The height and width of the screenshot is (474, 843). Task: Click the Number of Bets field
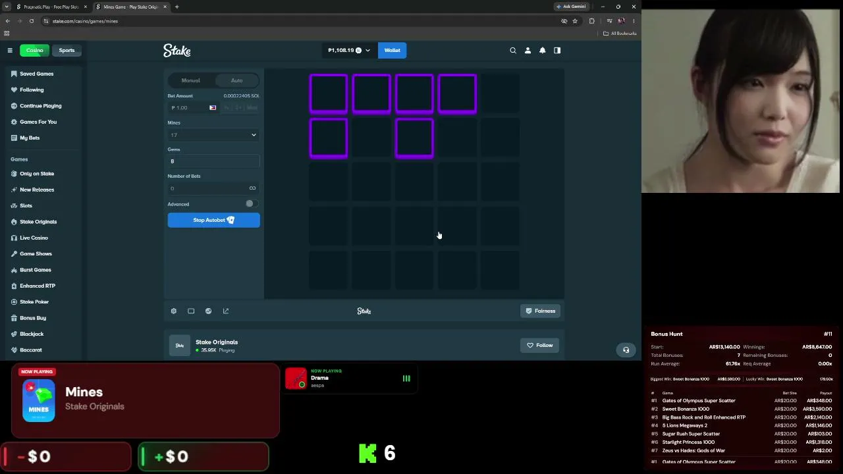213,188
